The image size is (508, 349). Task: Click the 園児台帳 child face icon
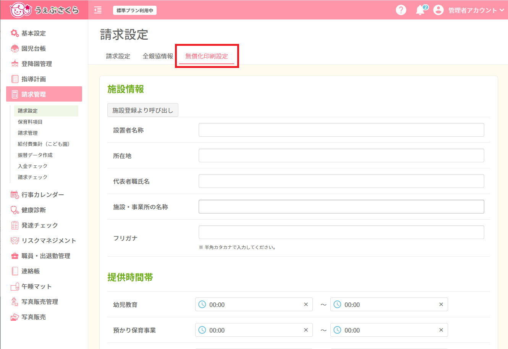coord(15,48)
